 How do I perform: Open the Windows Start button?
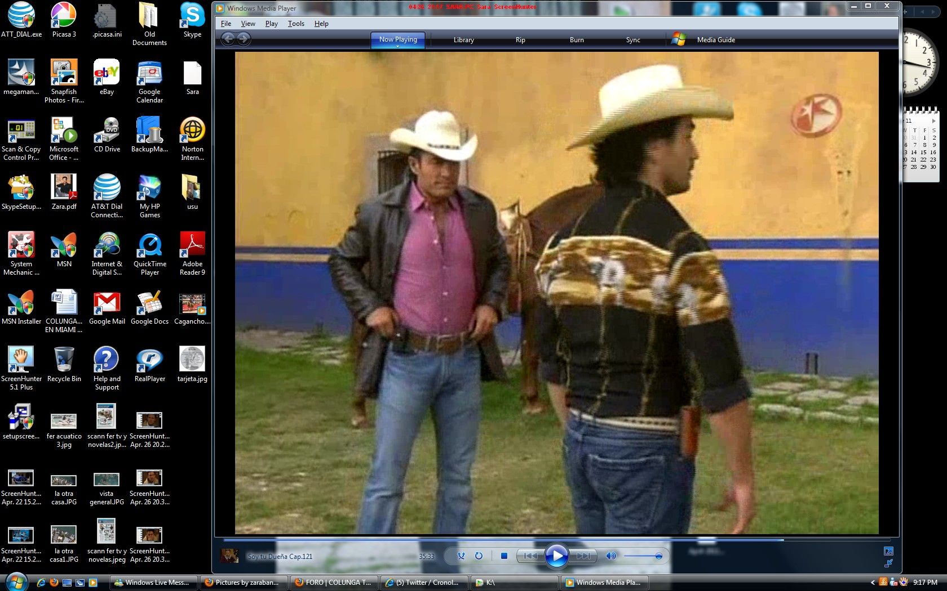pos(16,582)
